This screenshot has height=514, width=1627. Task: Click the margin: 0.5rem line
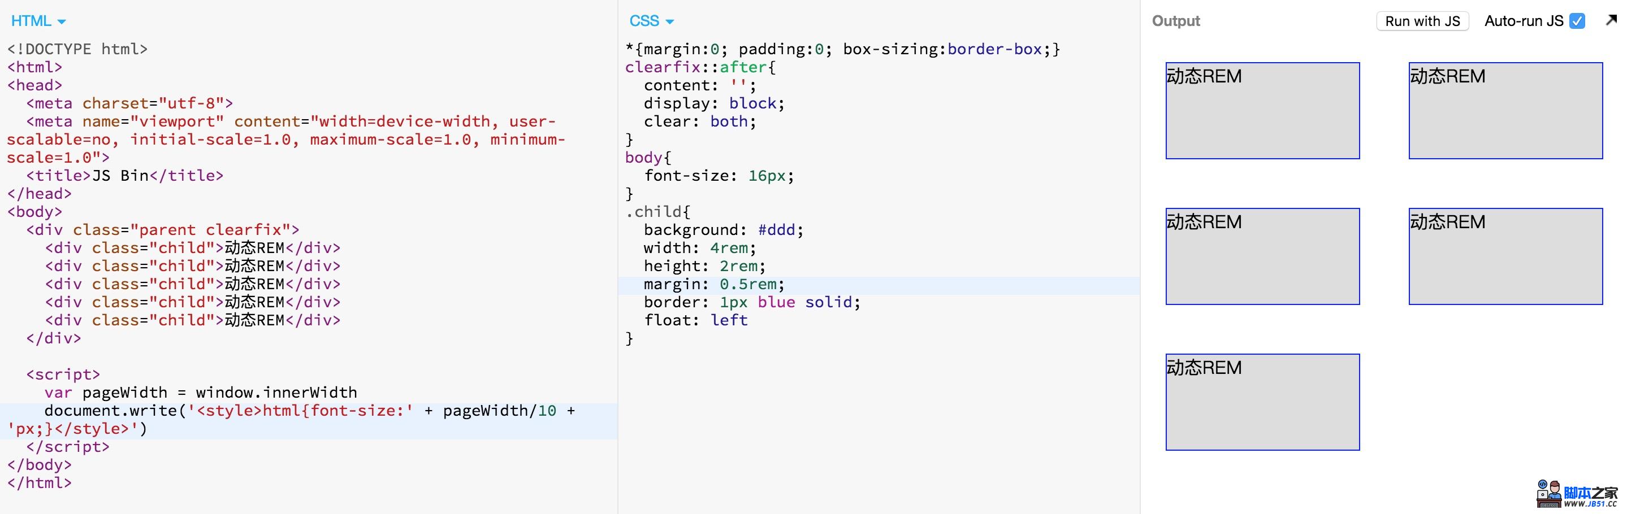713,285
